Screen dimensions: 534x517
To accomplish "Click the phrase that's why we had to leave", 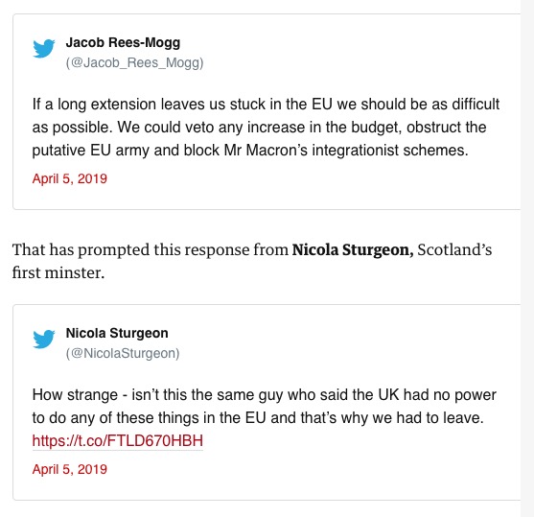I will [x=392, y=418].
